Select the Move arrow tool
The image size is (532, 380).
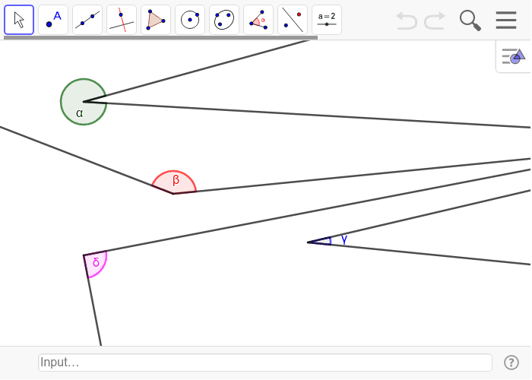[19, 20]
